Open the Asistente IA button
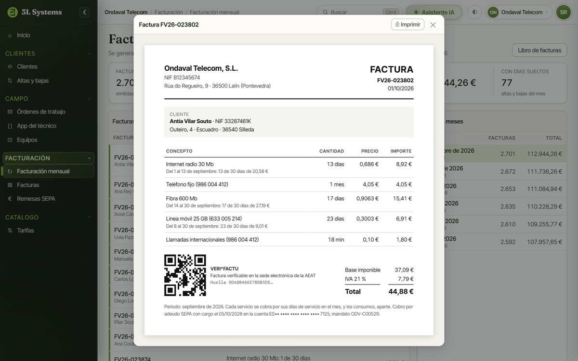 coord(433,12)
